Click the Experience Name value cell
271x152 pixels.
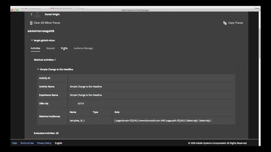[151, 95]
